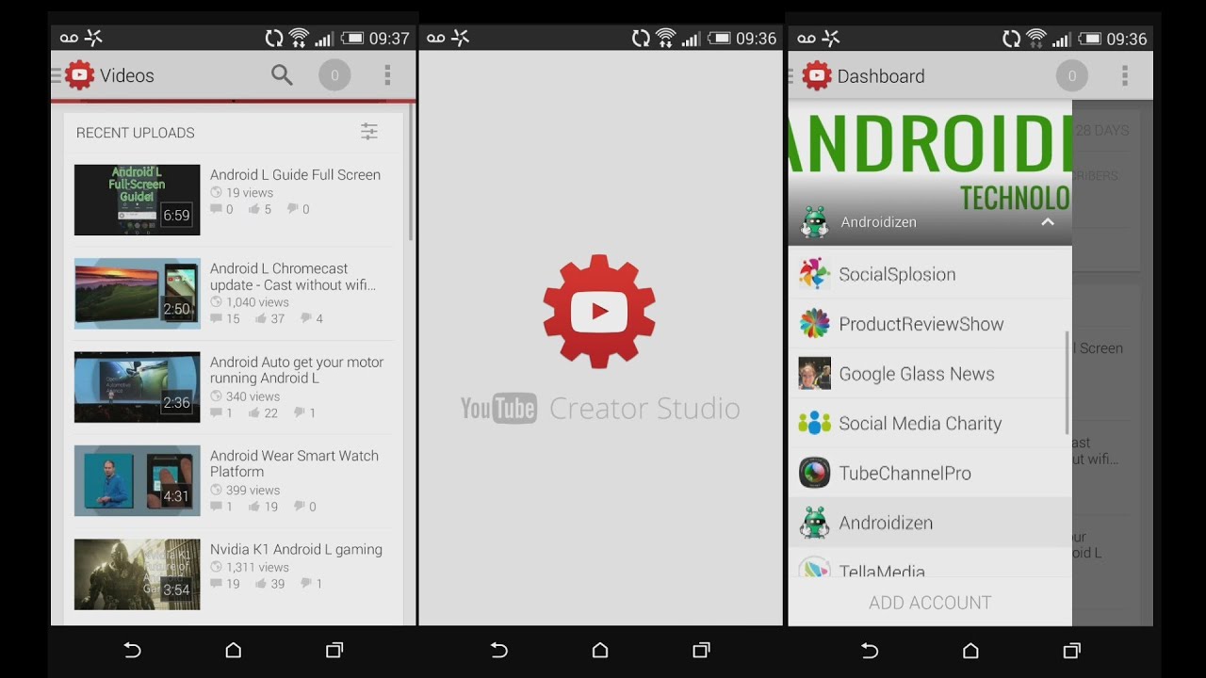Click TubeChannelPro lens avatar
This screenshot has width=1206, height=678.
click(814, 473)
